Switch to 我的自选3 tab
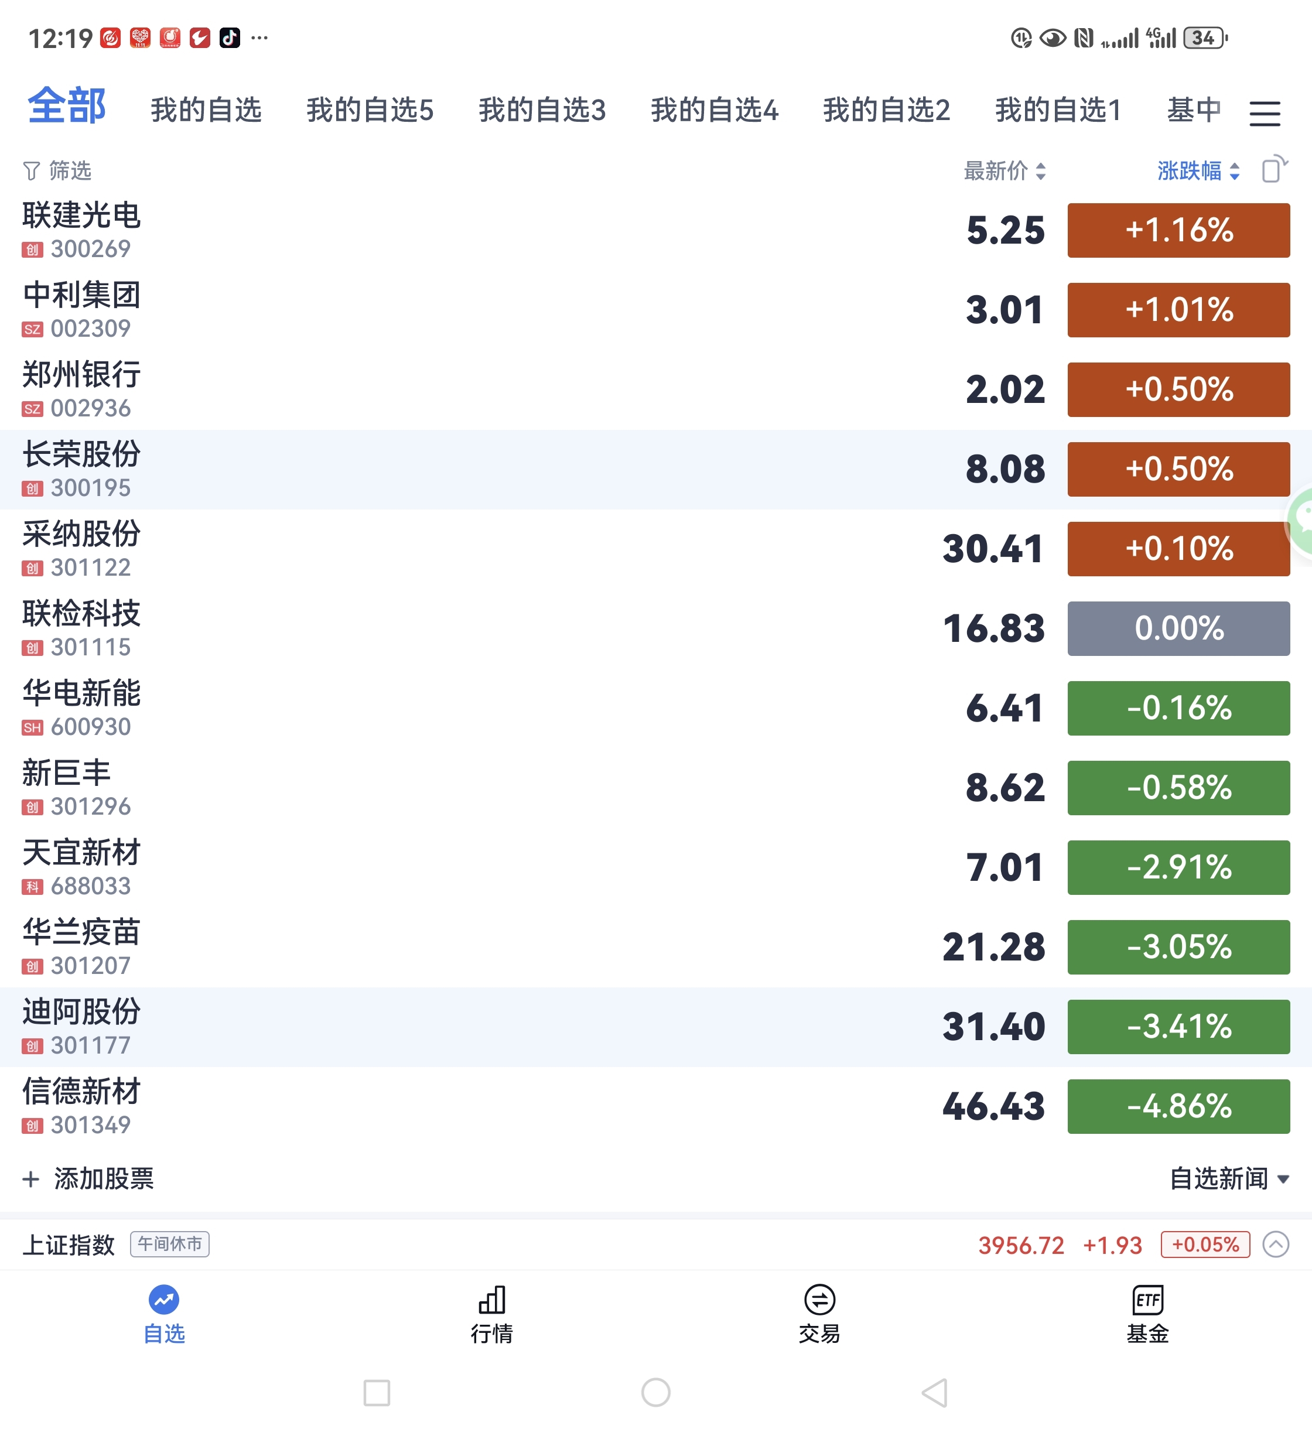The image size is (1312, 1429). 542,111
